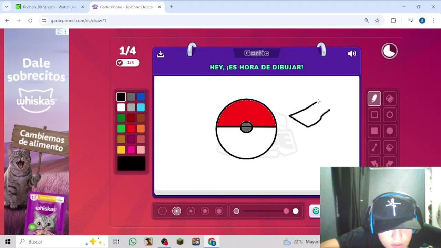Open the Whiskas ad info icon

[x=59, y=32]
